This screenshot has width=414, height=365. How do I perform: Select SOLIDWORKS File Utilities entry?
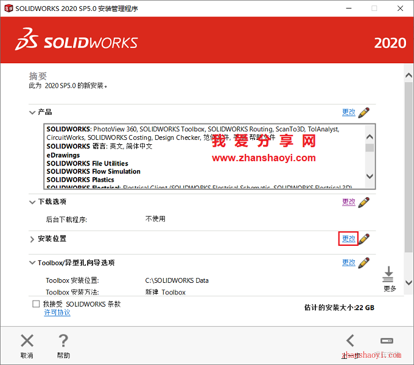pyautogui.click(x=88, y=164)
